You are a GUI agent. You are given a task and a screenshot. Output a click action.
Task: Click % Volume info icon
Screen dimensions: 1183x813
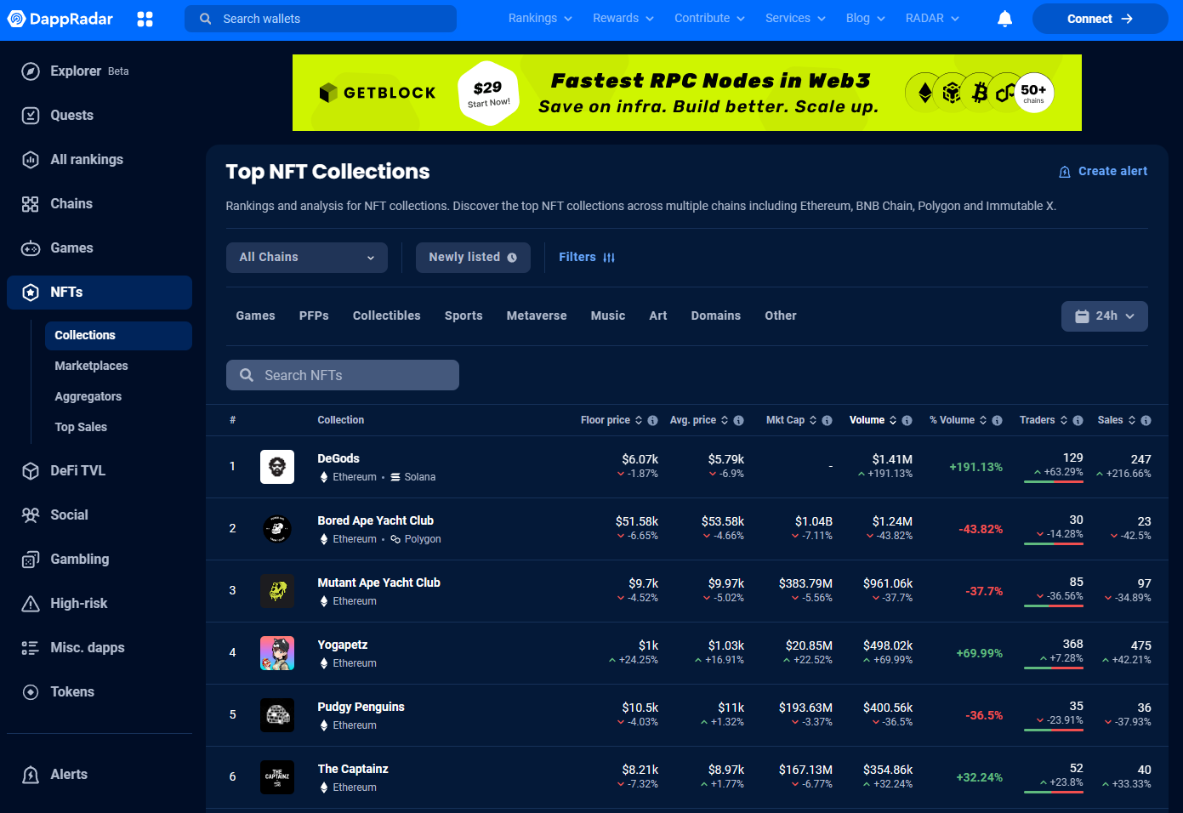[x=997, y=420]
